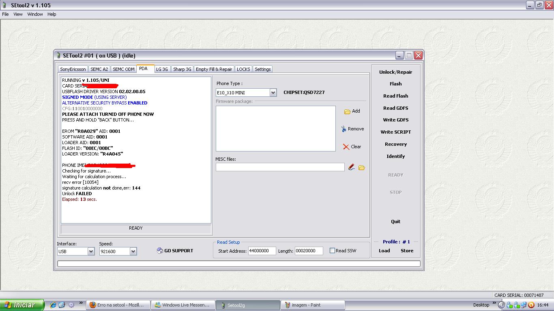This screenshot has height=311, width=554.
Task: Click the READY status under the log
Action: (136, 228)
